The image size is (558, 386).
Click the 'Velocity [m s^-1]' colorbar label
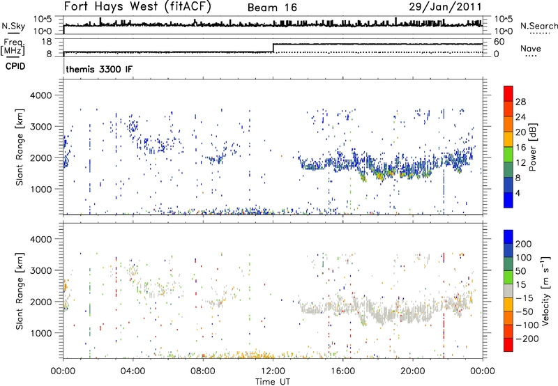pos(545,291)
